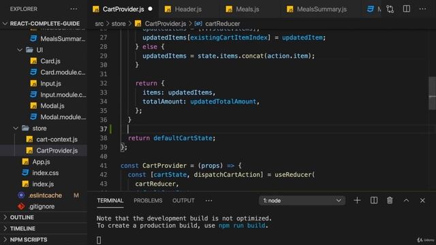Viewport: 436px width, 245px height.
Task: Collapse the store folder chevron
Action: point(16,128)
